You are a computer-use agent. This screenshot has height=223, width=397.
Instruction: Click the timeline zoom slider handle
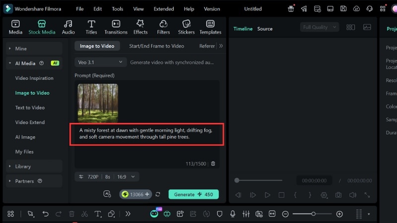pos(313,214)
